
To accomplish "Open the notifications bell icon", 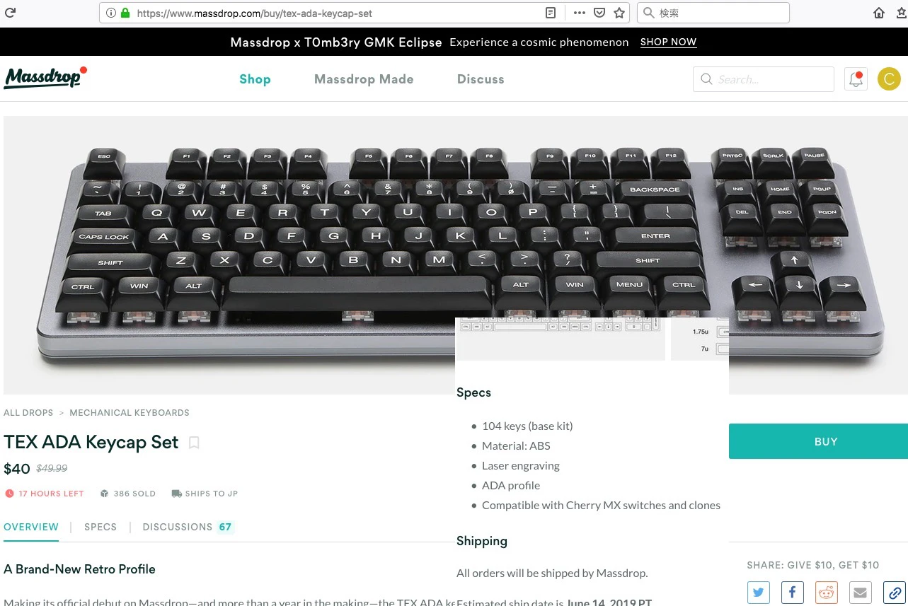I will (x=856, y=79).
